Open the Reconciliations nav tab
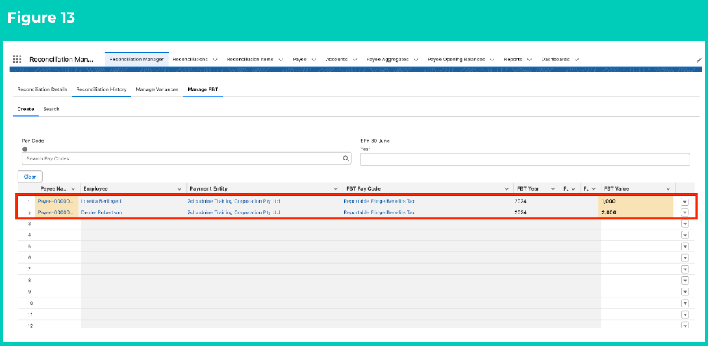 (x=190, y=59)
